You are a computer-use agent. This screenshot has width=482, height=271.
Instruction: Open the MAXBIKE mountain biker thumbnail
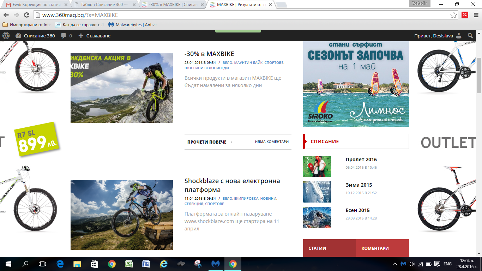(x=122, y=88)
